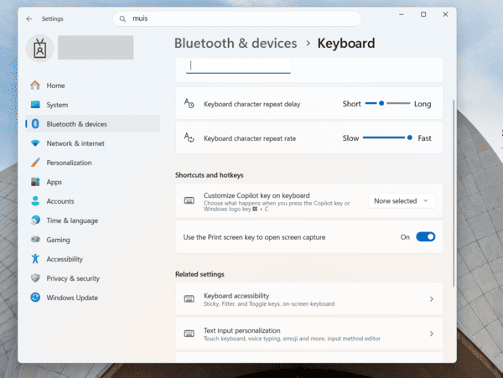Click the repeat delay clock icon

(x=189, y=103)
